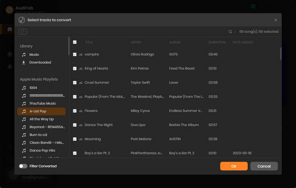Click the note icon next to 1004
This screenshot has width=296, height=188.
pyautogui.click(x=24, y=88)
